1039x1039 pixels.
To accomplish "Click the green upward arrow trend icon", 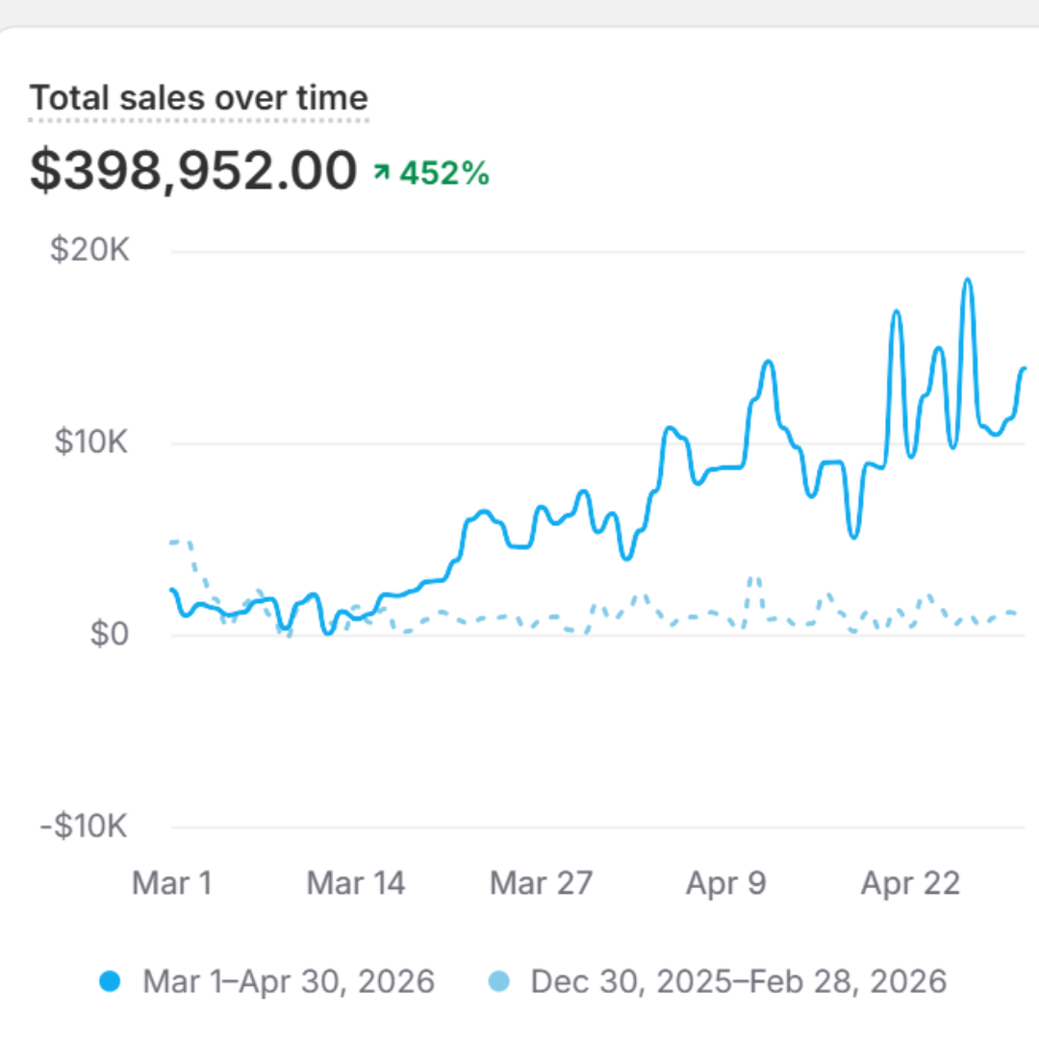I will (x=381, y=171).
